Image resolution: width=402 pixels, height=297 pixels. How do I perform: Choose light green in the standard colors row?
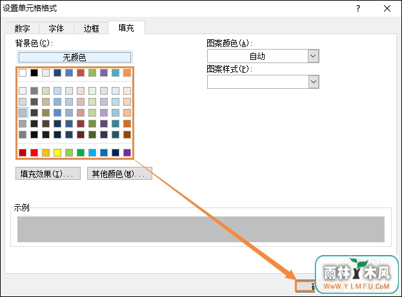point(69,153)
